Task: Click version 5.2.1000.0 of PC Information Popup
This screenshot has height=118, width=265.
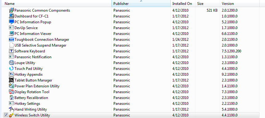Action: [230, 22]
